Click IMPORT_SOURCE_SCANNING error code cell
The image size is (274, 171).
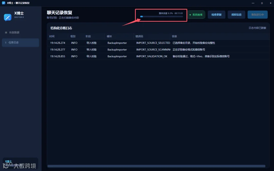coord(153,50)
